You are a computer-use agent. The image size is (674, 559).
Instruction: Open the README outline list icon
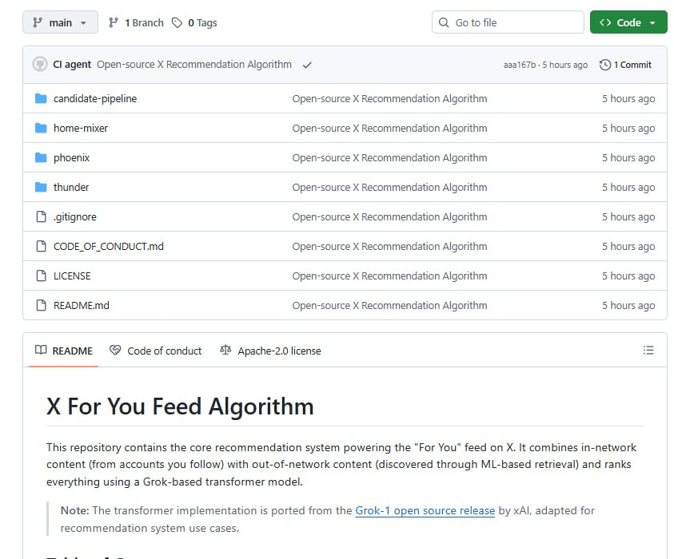point(648,351)
